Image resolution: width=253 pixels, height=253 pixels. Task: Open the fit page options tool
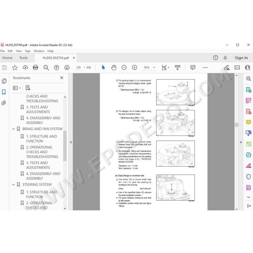[164, 68]
